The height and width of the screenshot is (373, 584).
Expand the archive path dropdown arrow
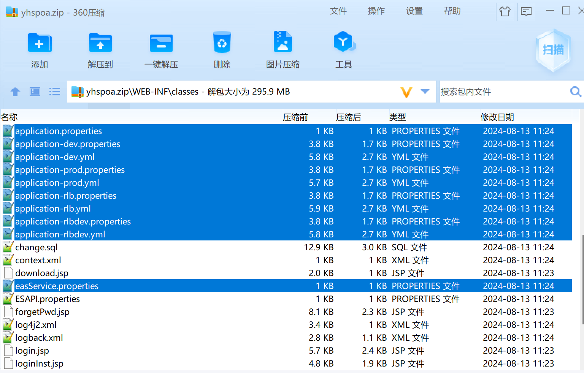point(425,92)
